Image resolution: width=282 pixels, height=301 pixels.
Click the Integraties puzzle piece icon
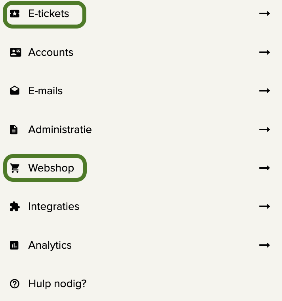[15, 206]
